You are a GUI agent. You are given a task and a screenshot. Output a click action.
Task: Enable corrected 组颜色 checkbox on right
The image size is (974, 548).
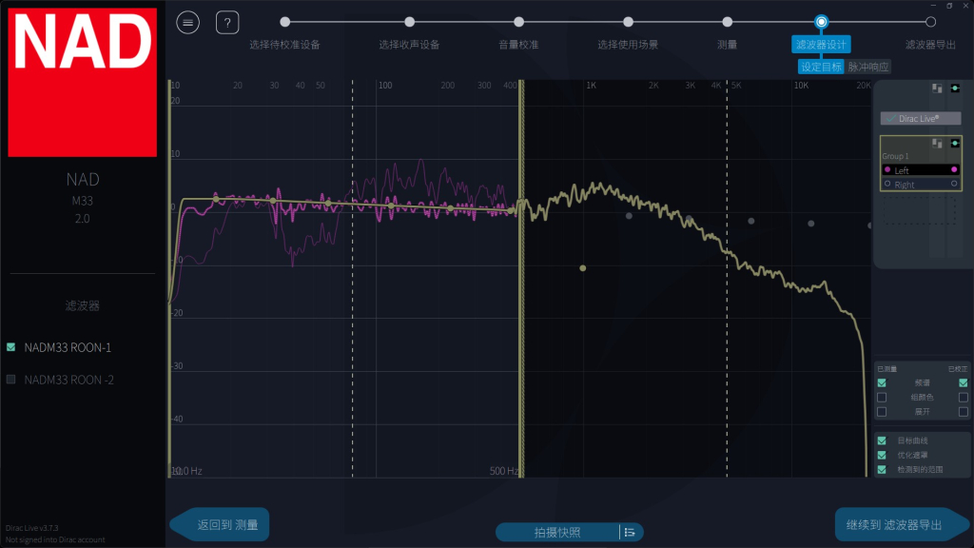963,397
